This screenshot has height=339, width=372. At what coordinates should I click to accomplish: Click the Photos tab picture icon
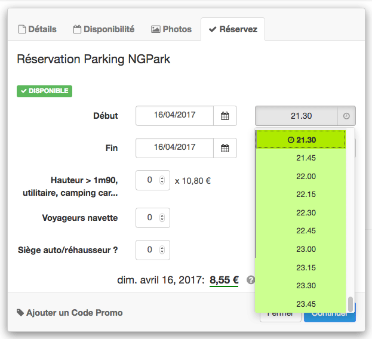(x=156, y=29)
